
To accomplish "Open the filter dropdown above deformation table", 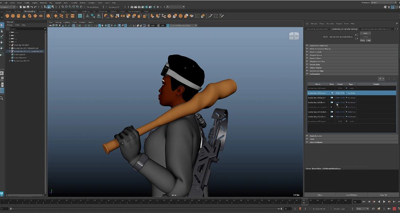I will click(x=382, y=79).
